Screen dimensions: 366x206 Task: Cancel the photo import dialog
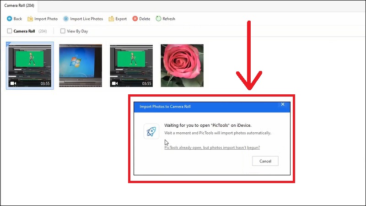pos(265,161)
